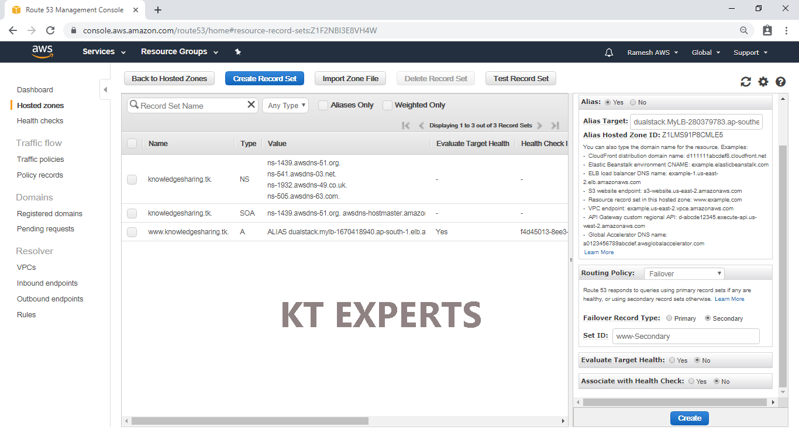This screenshot has width=799, height=430.
Task: Click Back to Hosted Zones button
Action: [x=170, y=78]
